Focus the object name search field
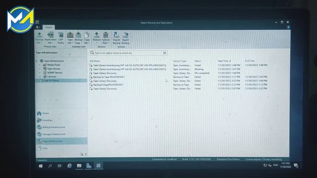The height and width of the screenshot is (178, 317). pyautogui.click(x=128, y=53)
